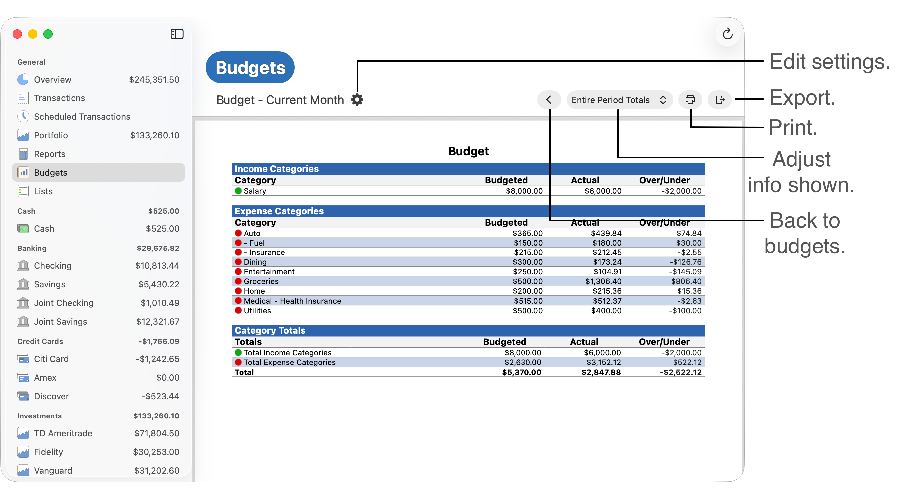Go back to budgets with the chevron button
Image resolution: width=898 pixels, height=499 pixels.
pyautogui.click(x=549, y=100)
